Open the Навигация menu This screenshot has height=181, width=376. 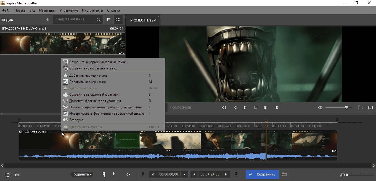pyautogui.click(x=47, y=10)
